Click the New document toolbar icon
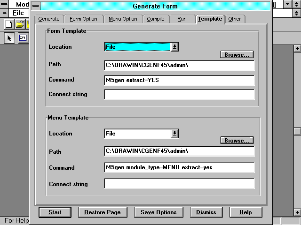Image resolution: width=301 pixels, height=225 pixels. pyautogui.click(x=8, y=24)
